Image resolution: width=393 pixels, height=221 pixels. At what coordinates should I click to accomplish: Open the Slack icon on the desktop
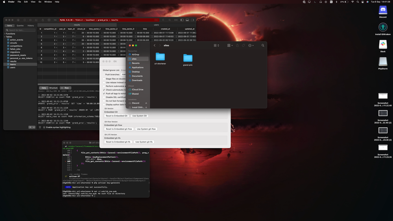point(383,45)
